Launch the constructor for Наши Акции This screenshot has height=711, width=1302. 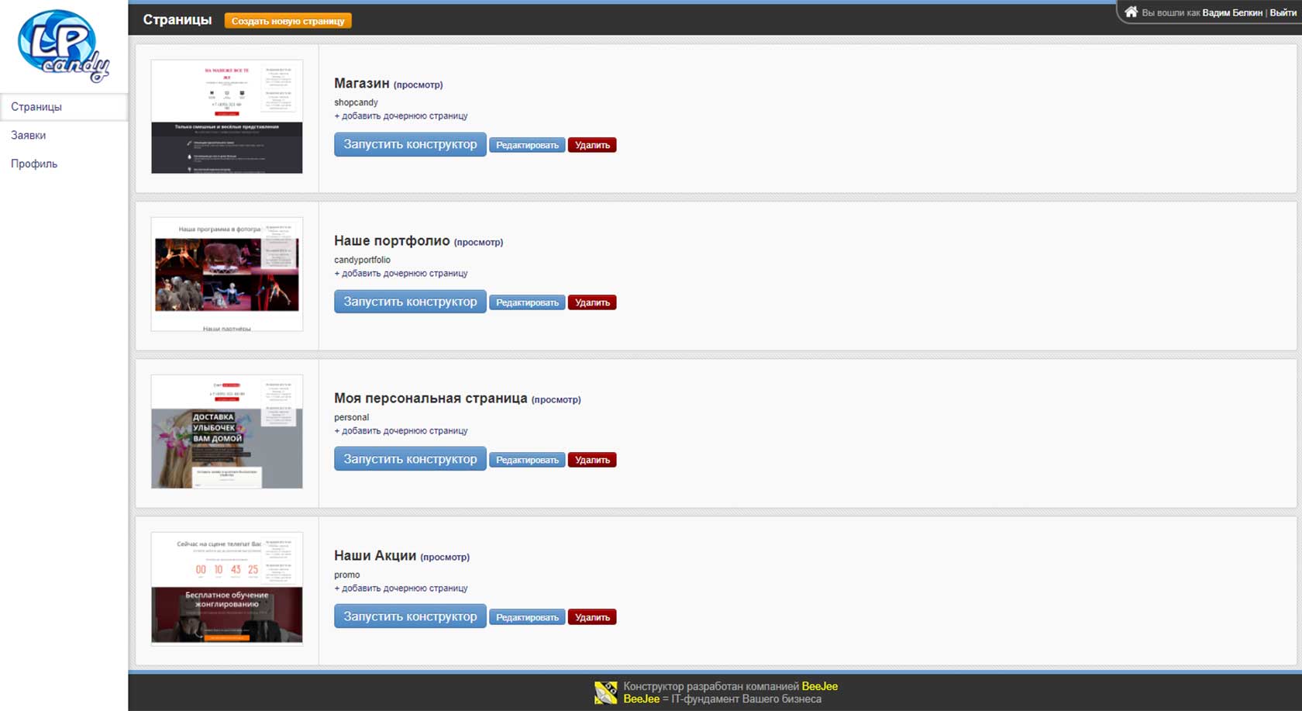click(410, 616)
